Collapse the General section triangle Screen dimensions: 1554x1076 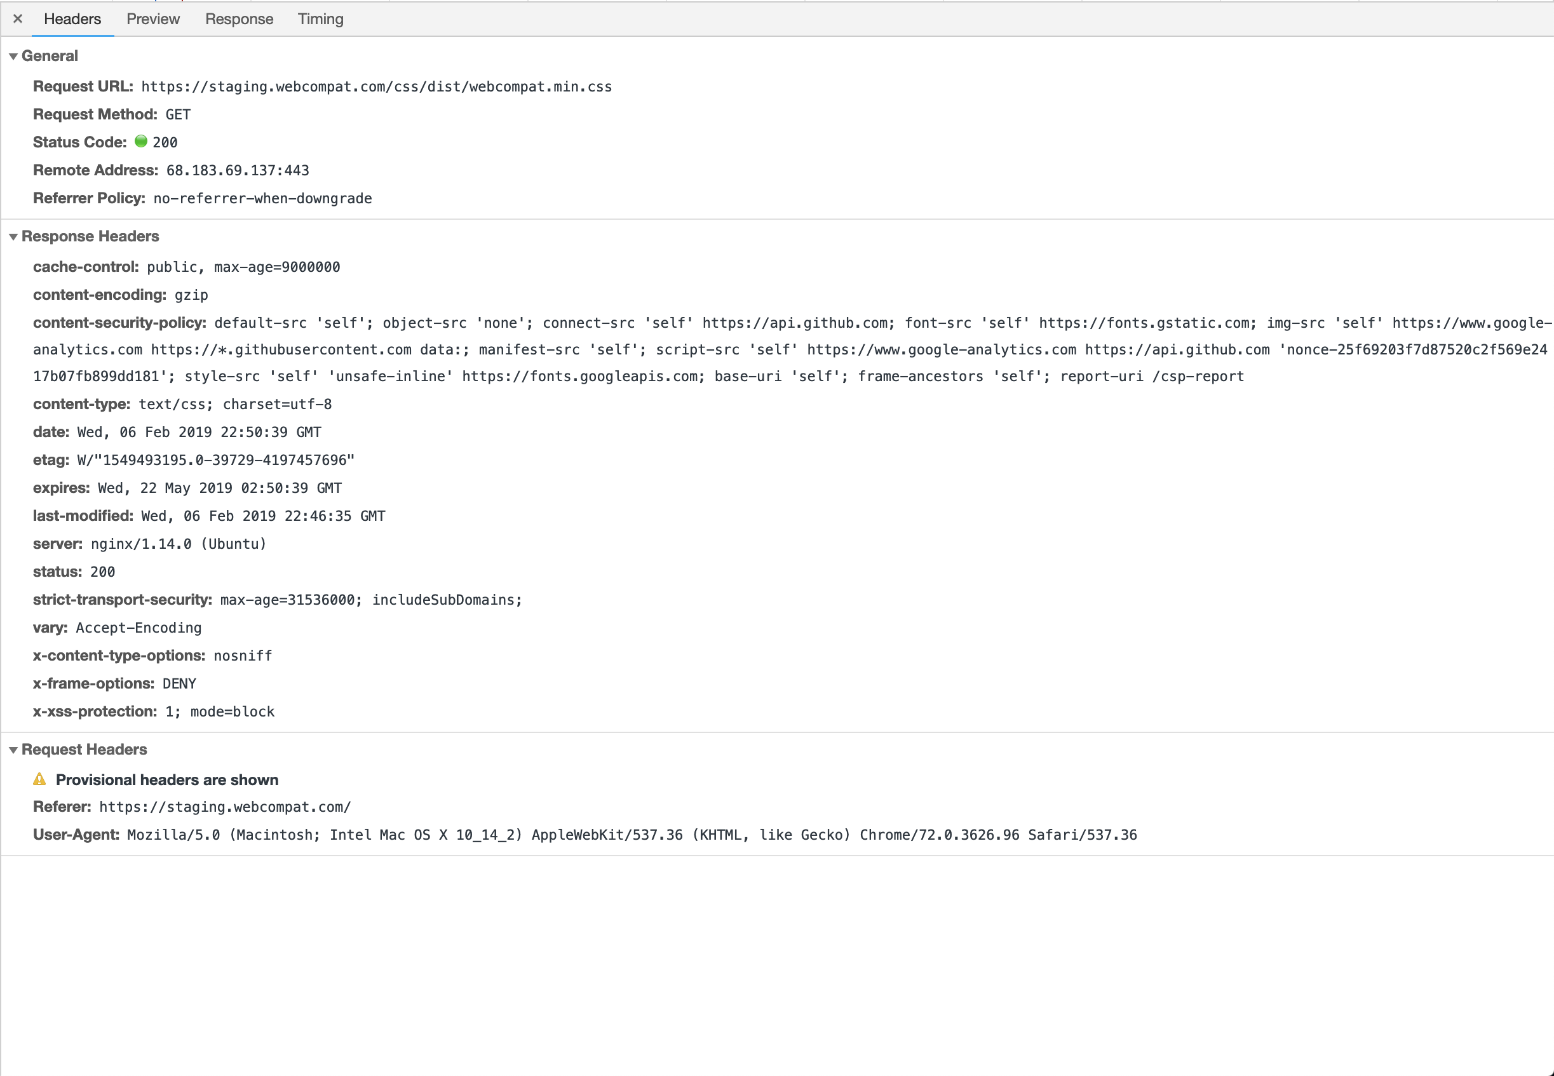(x=13, y=57)
